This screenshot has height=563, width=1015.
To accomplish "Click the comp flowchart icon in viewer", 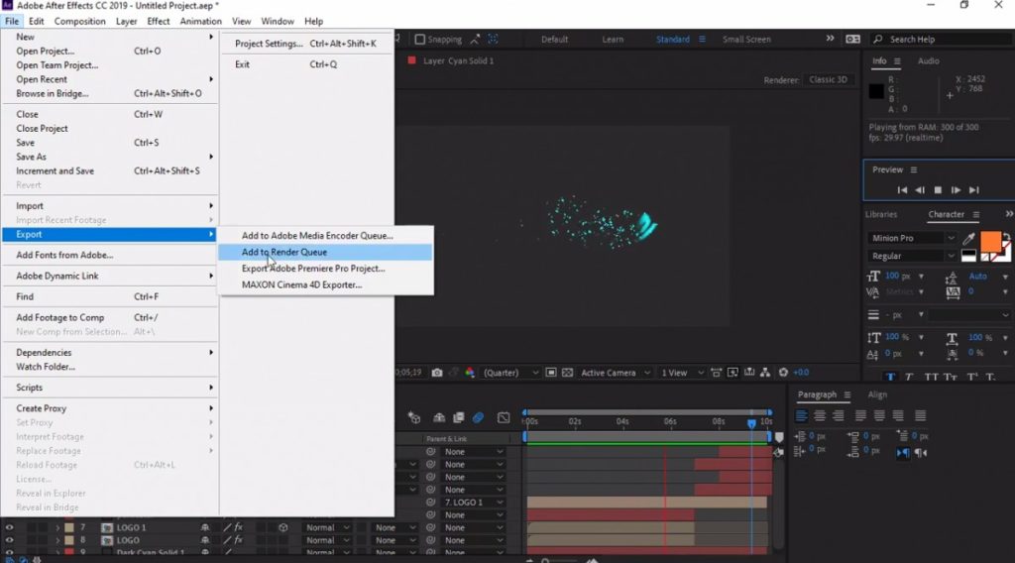I will 765,373.
